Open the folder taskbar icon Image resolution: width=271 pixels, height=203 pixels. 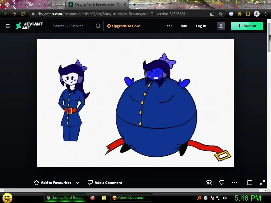coord(104,198)
